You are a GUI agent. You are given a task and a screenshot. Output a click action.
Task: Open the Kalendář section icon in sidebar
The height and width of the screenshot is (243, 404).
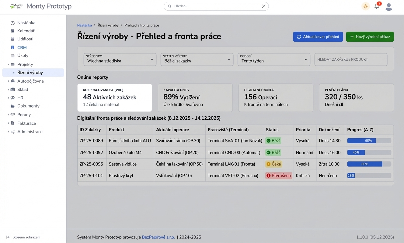pos(12,31)
